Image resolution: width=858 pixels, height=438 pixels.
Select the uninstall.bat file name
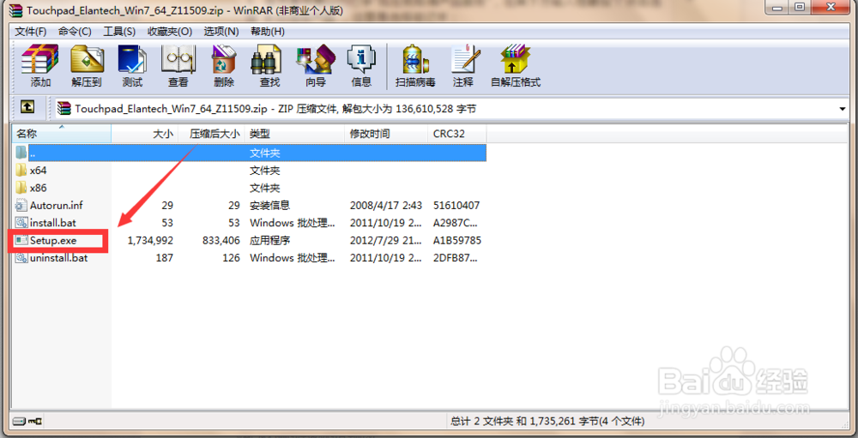click(58, 258)
